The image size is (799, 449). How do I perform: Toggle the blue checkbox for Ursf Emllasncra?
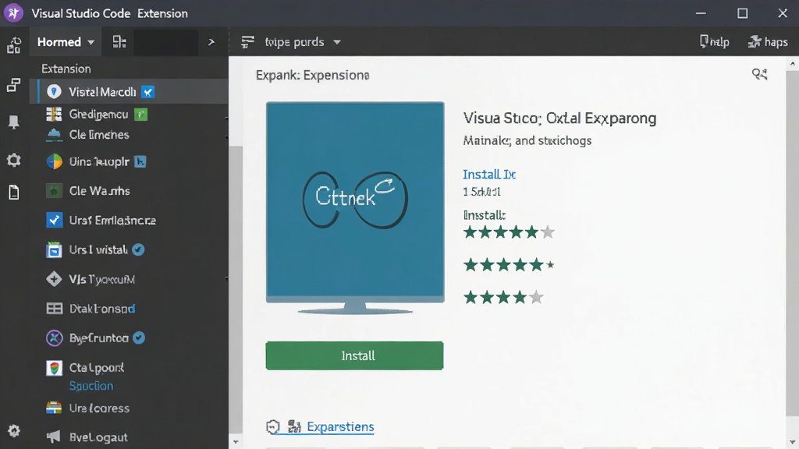coord(54,221)
